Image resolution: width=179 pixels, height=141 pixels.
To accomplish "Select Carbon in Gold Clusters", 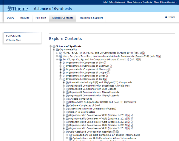I will pos(82,112).
